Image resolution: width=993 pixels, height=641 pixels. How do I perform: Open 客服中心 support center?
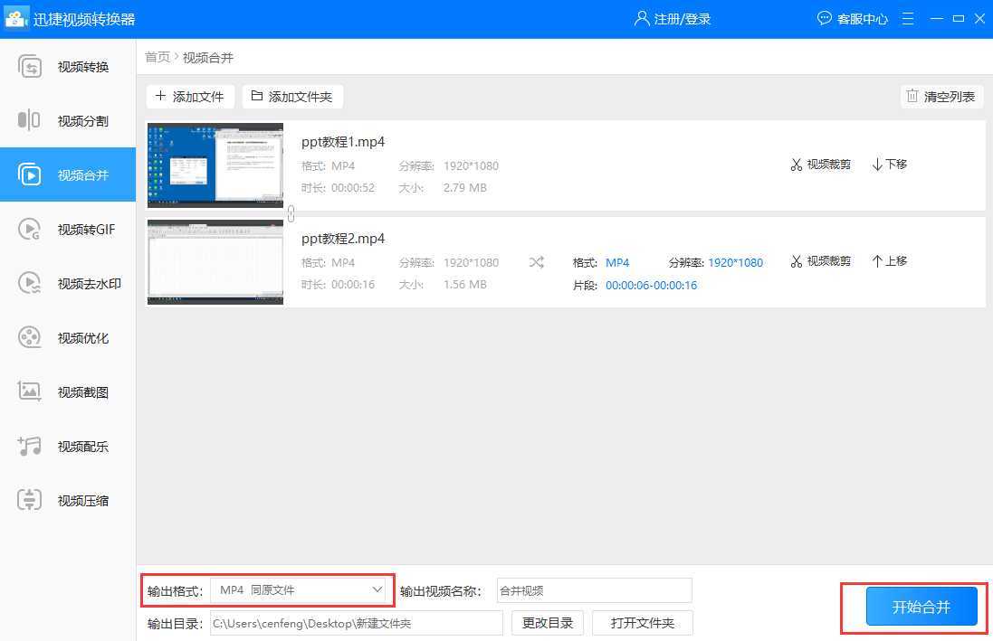click(x=853, y=19)
